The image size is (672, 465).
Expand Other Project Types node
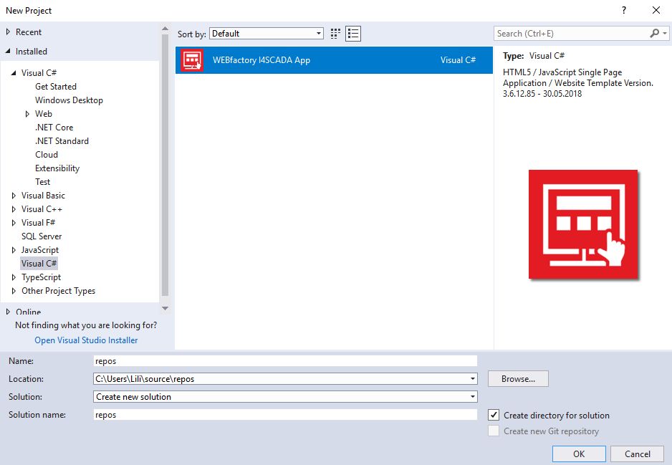coord(14,291)
